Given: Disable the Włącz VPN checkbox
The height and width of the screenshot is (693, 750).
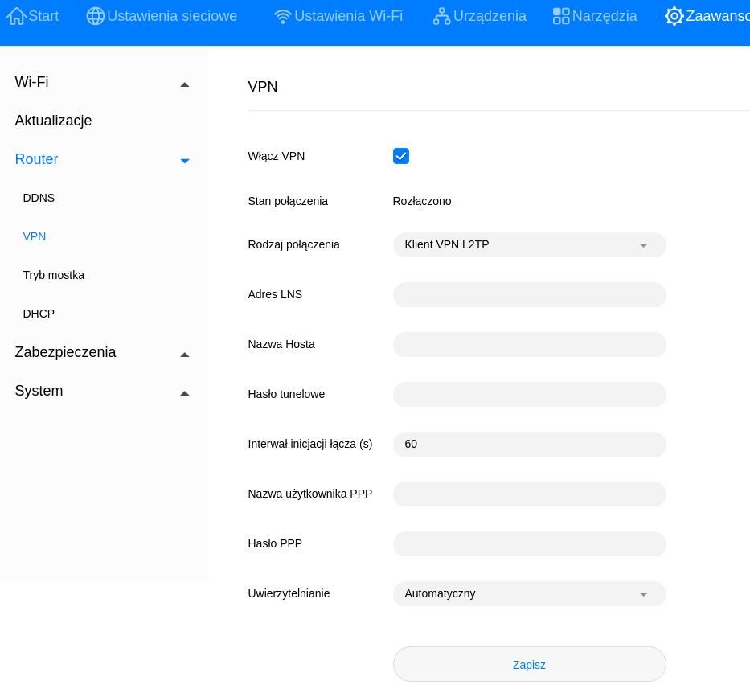Looking at the screenshot, I should click(401, 156).
